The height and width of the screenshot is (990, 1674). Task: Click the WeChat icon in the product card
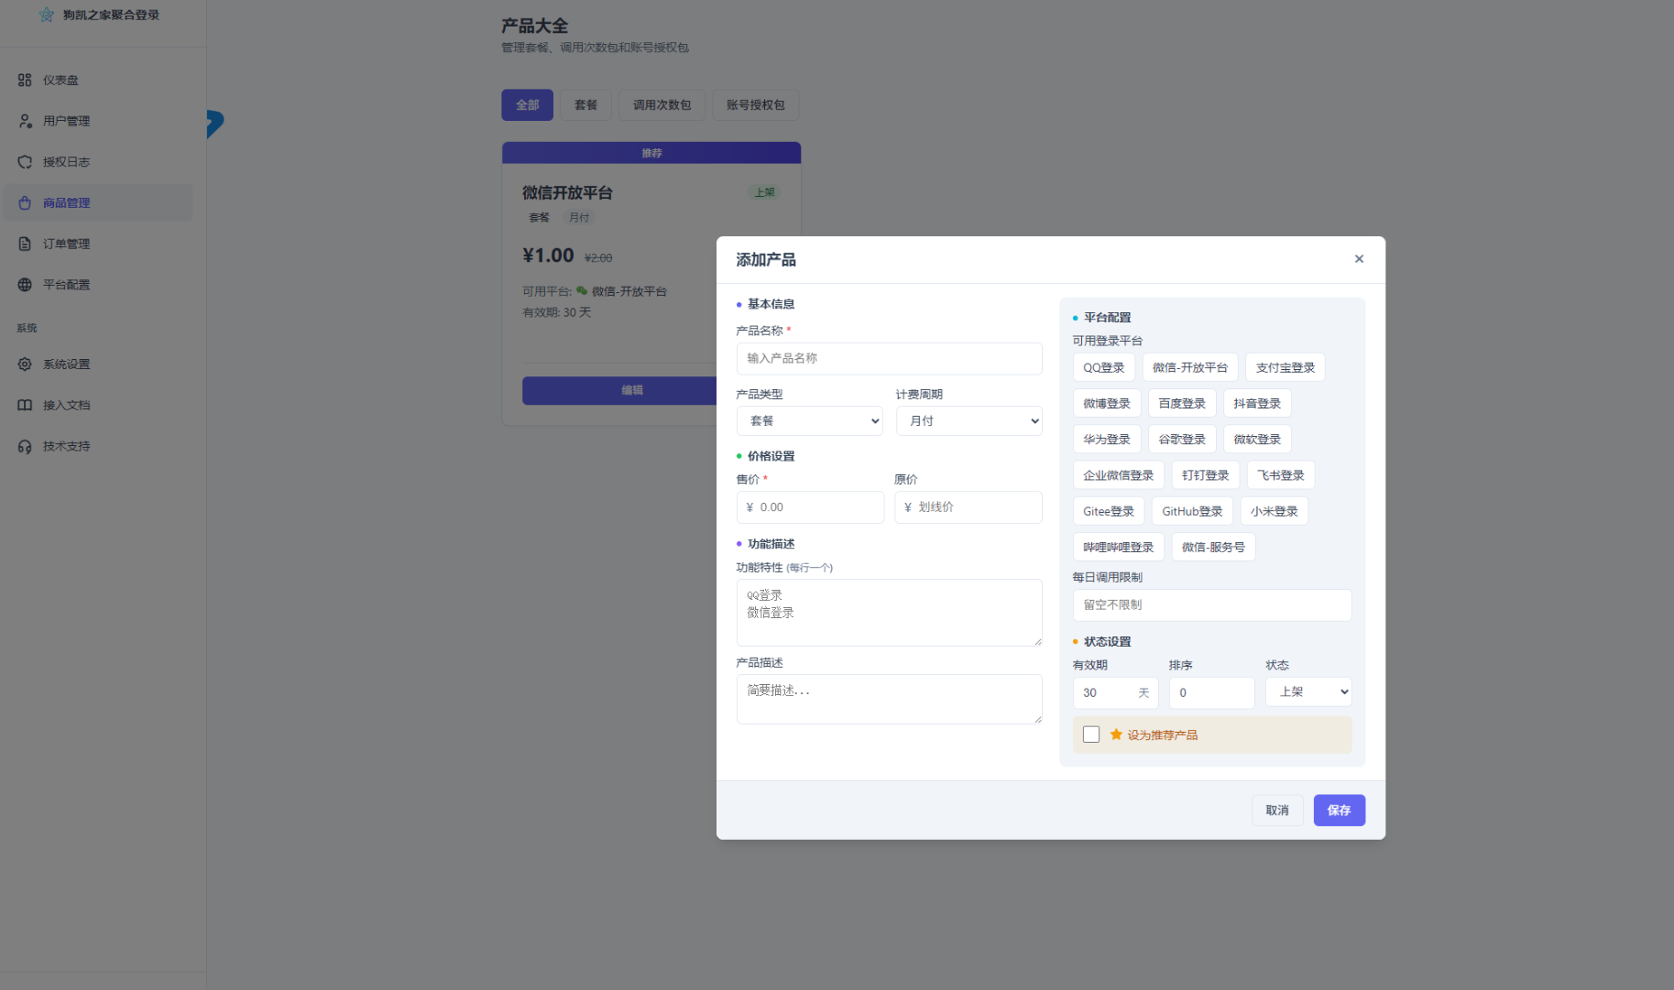[582, 291]
